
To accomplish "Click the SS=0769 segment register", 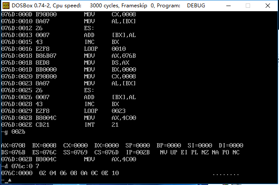I will click(x=76, y=153).
